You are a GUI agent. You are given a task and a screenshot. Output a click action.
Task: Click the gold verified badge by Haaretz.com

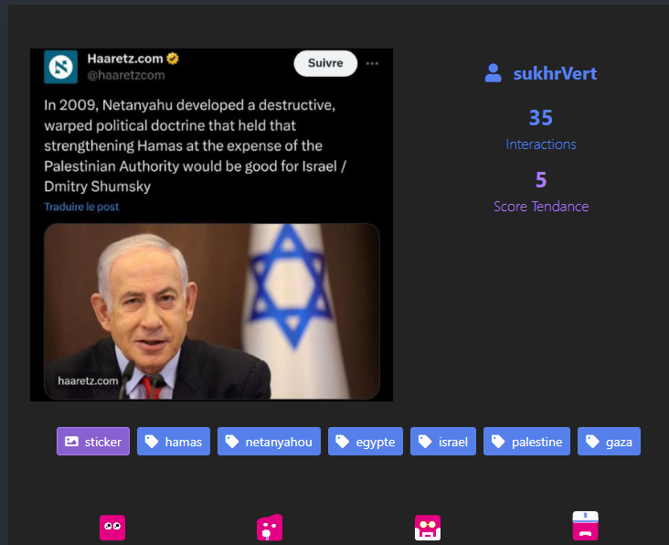click(x=173, y=59)
